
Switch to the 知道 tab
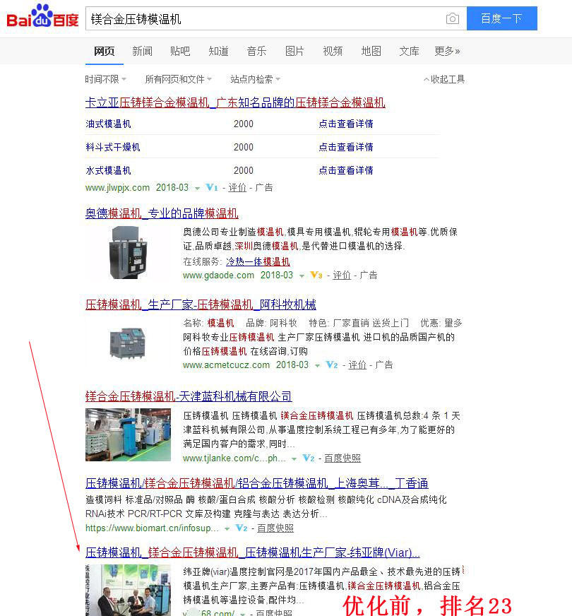tap(218, 51)
